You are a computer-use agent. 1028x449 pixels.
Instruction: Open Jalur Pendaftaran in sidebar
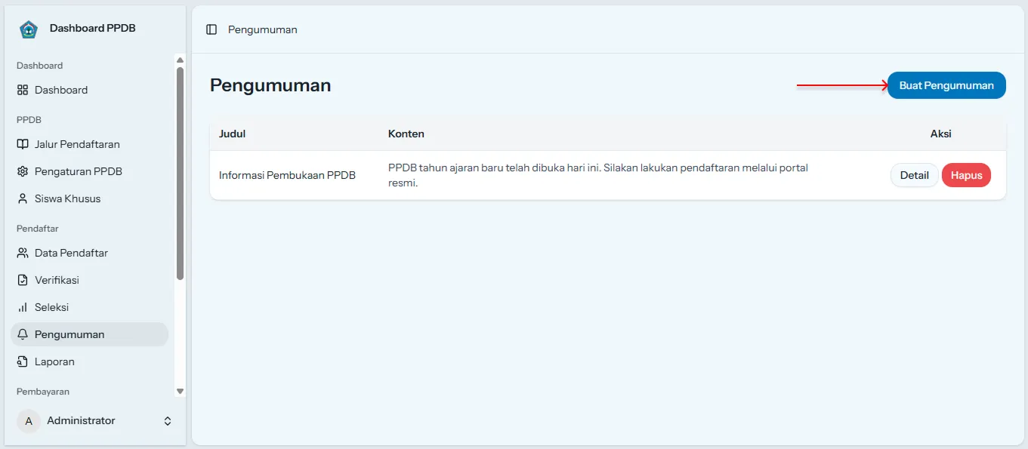tap(89, 144)
